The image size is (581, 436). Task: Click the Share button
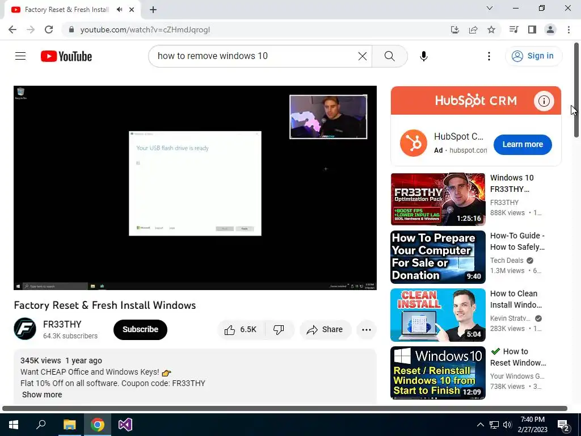(325, 330)
